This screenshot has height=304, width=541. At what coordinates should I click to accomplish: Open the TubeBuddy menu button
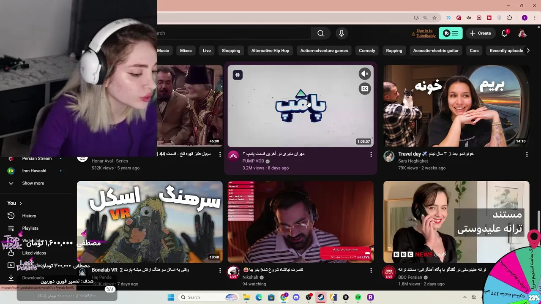(x=451, y=33)
